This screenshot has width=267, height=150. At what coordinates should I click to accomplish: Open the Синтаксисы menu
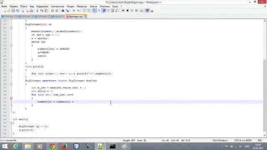point(58,6)
